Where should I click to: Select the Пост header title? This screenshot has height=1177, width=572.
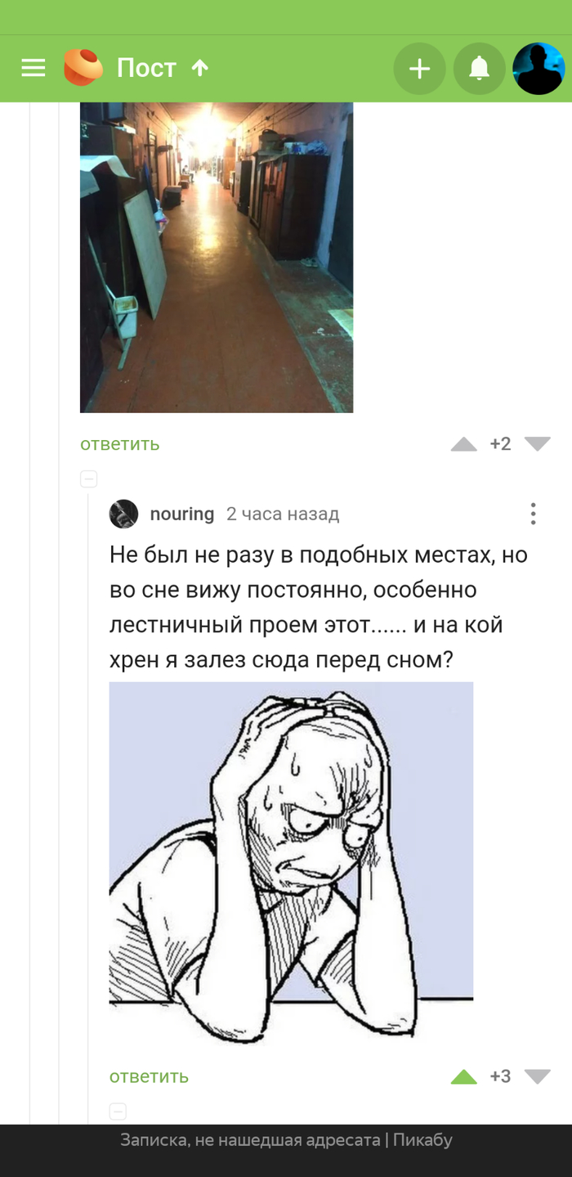coord(146,68)
